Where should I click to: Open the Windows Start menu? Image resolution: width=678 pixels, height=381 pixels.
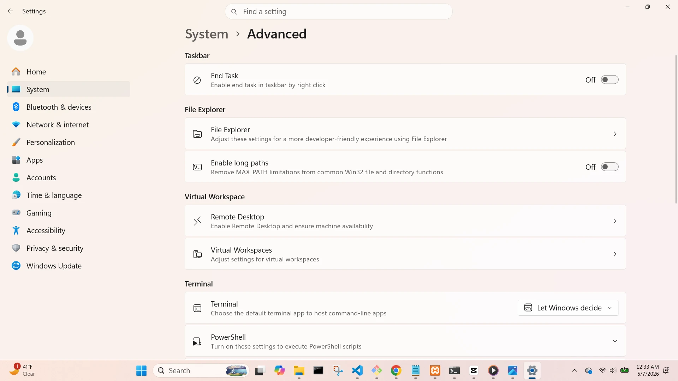click(141, 370)
